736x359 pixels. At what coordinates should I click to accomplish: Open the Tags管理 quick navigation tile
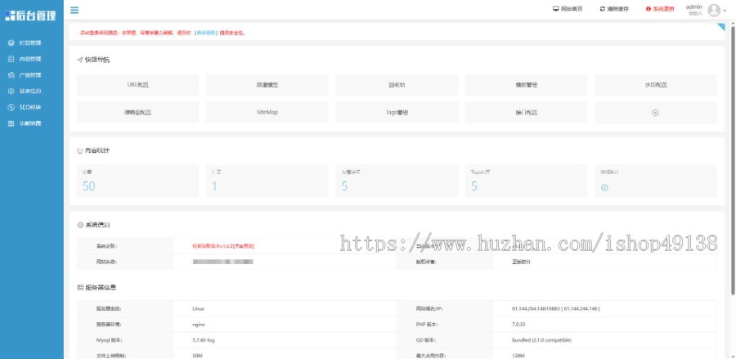pyautogui.click(x=397, y=113)
